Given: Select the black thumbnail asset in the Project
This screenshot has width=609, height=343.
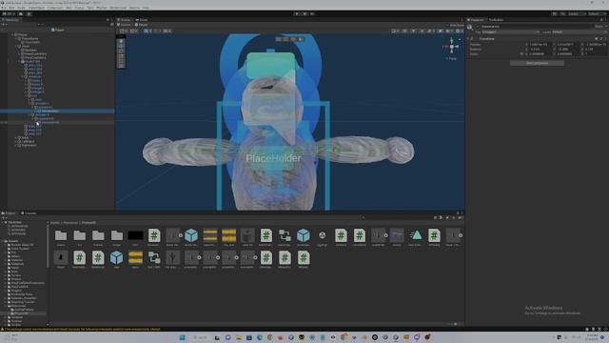Looking at the screenshot, I should pyautogui.click(x=135, y=235).
